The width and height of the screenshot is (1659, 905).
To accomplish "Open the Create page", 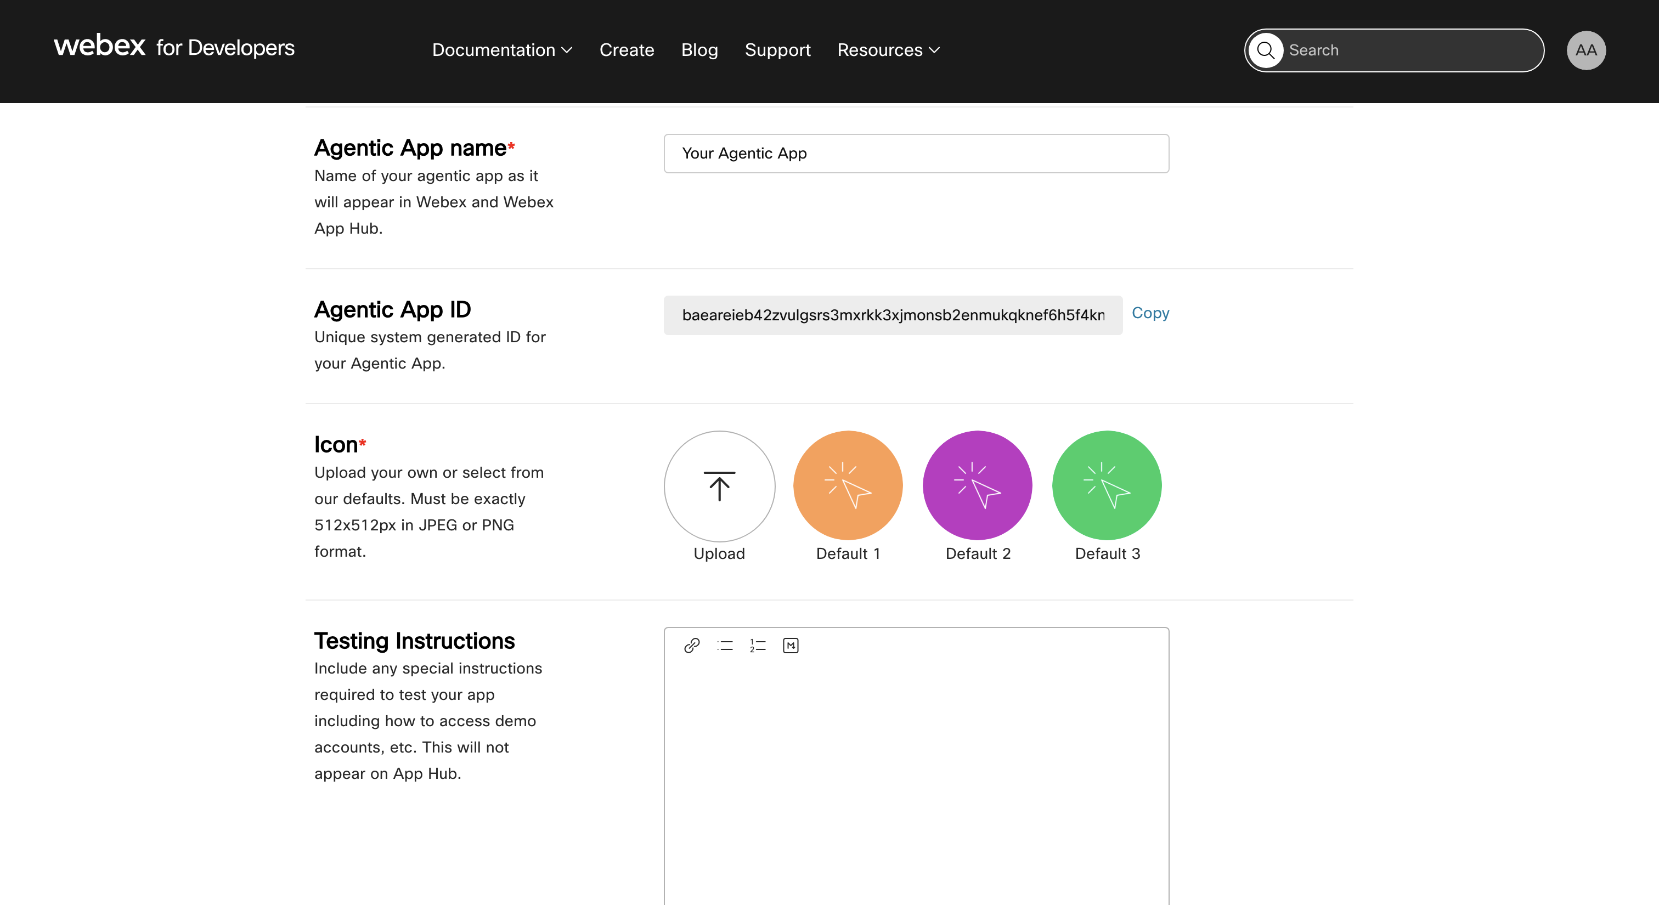I will [627, 49].
